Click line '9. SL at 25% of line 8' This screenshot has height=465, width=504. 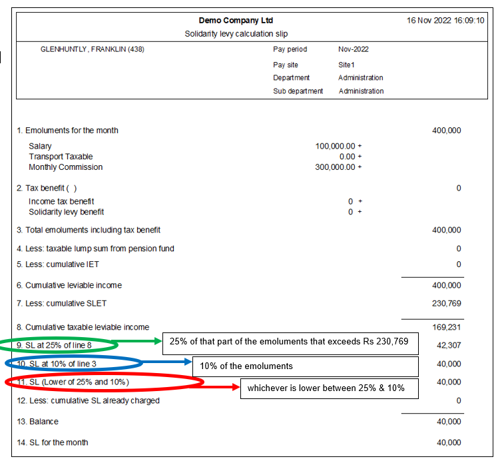pyautogui.click(x=54, y=345)
